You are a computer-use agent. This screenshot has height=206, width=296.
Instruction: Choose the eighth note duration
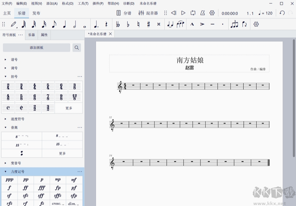coord(54,24)
